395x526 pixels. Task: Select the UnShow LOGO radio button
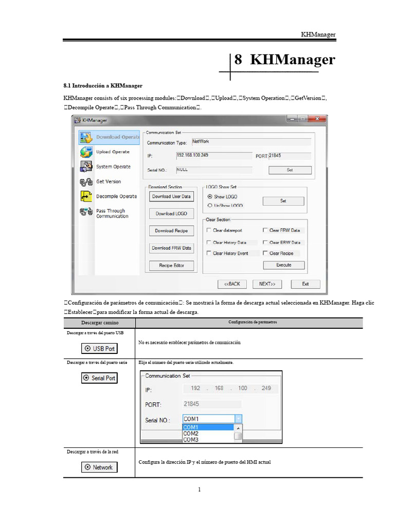tap(210, 205)
